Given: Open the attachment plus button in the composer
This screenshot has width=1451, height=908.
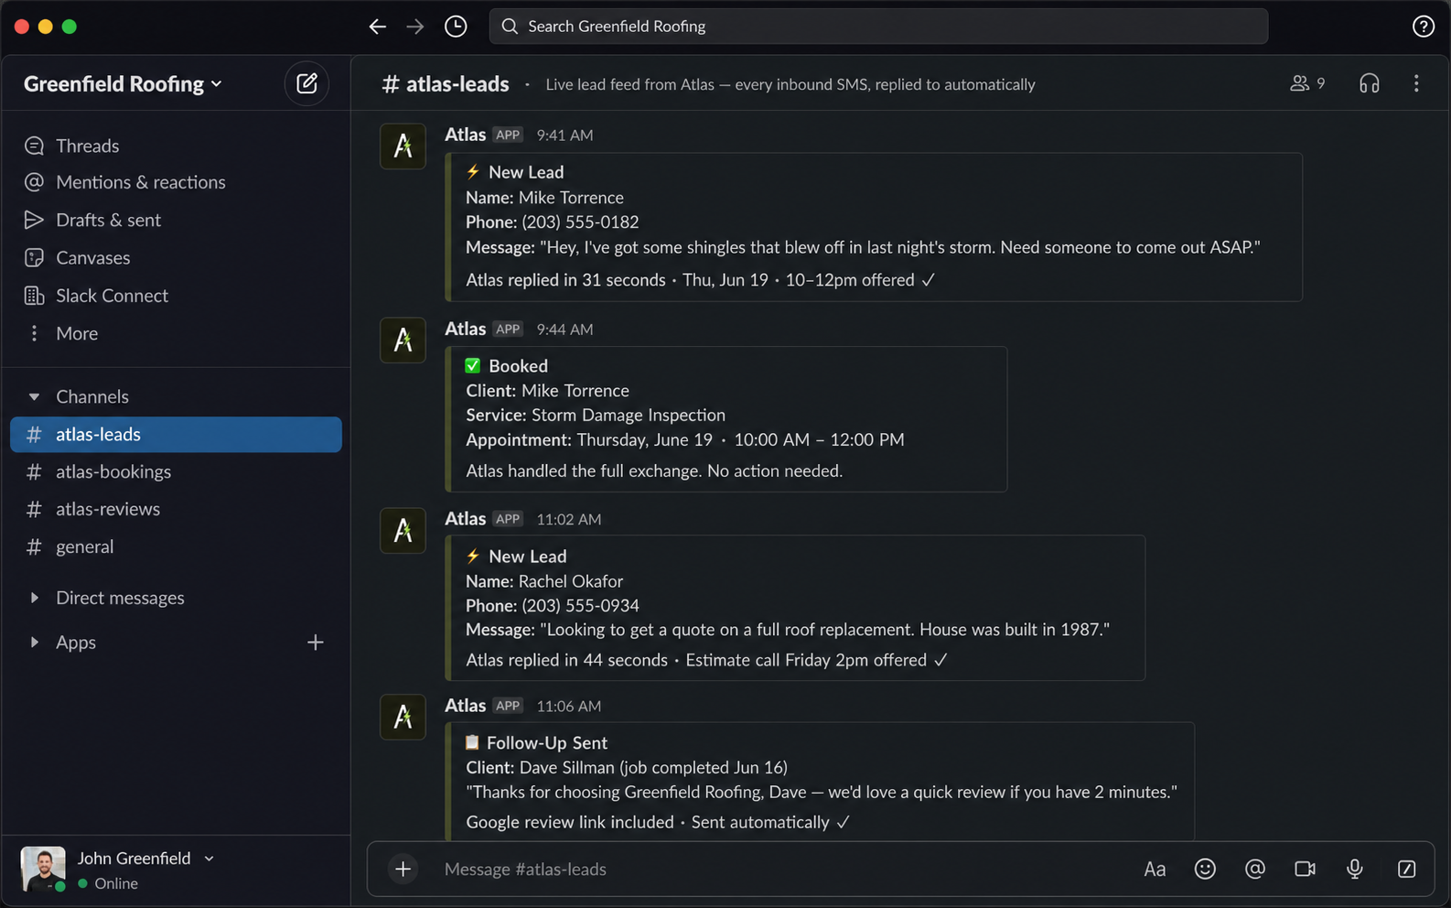Looking at the screenshot, I should [x=403, y=869].
